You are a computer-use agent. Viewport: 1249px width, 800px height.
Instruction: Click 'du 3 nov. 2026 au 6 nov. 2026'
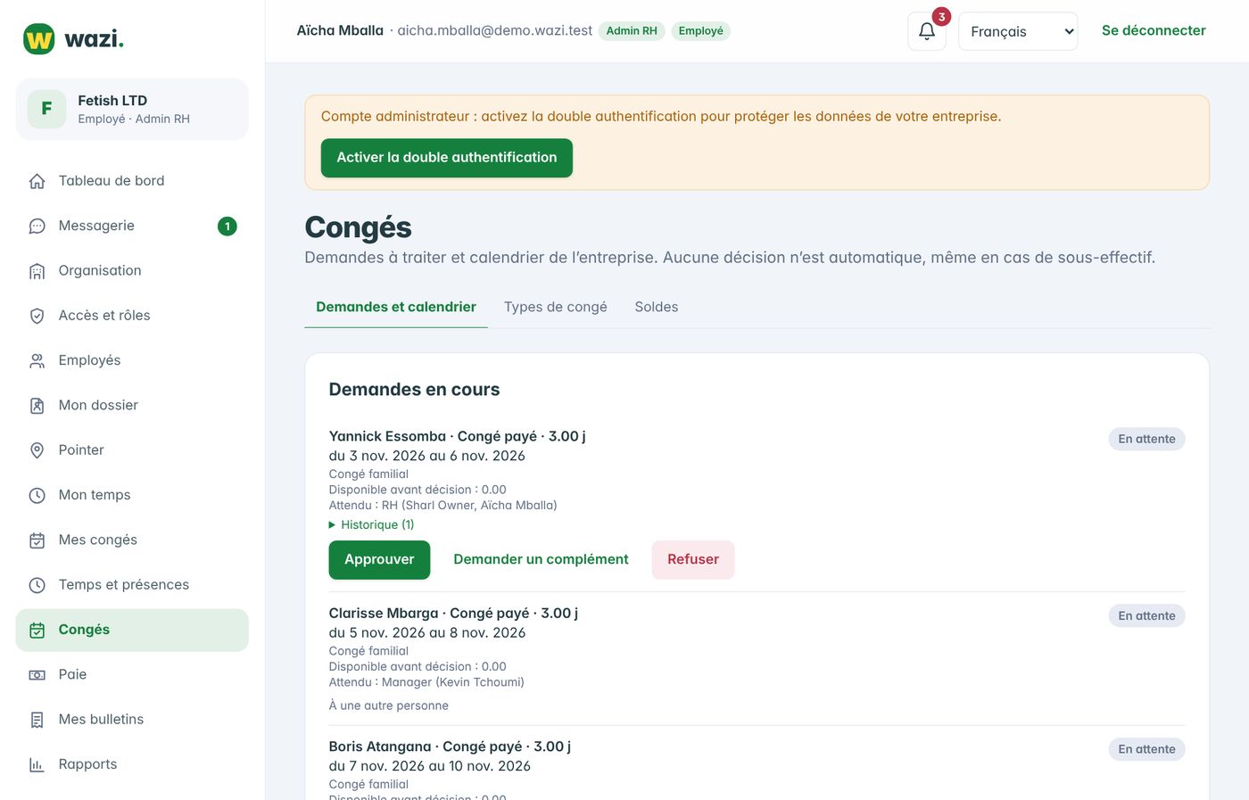click(x=427, y=456)
